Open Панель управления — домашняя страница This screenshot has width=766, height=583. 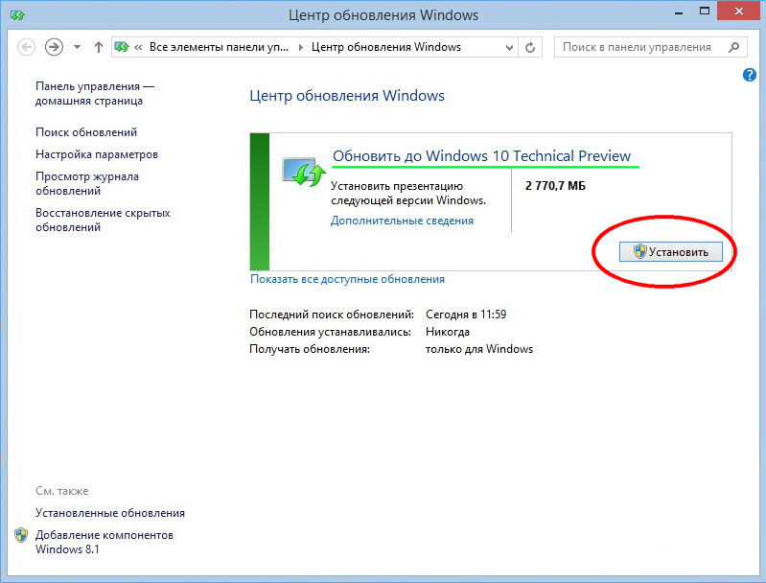tap(94, 93)
